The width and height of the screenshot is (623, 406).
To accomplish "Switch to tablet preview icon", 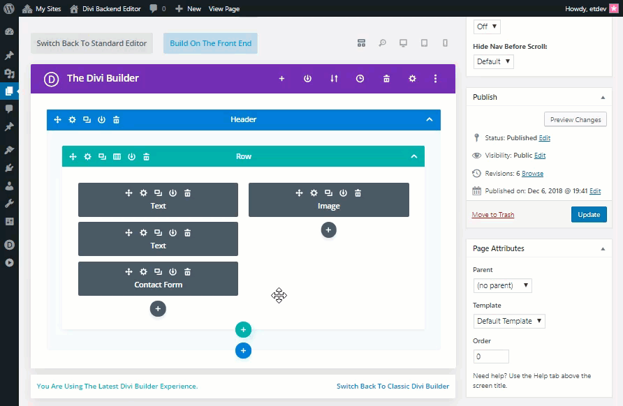I will point(425,43).
